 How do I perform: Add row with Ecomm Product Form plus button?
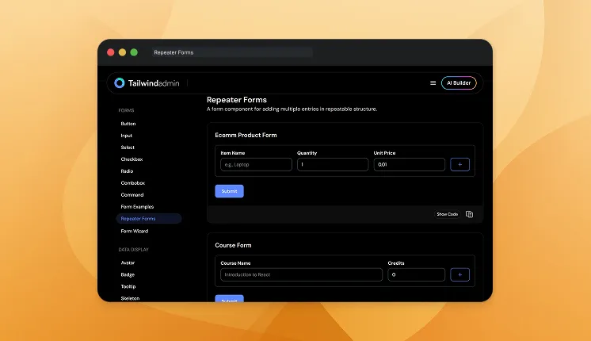459,164
